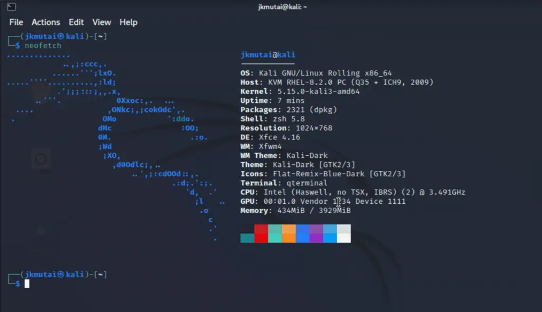Click the typed 'neofetch' command
The width and height of the screenshot is (542, 312).
click(x=43, y=45)
